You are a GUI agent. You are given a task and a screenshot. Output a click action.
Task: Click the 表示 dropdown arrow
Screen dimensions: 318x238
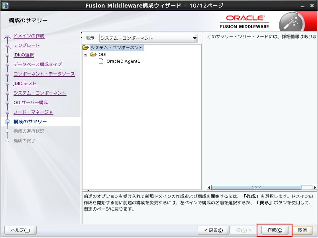point(195,38)
